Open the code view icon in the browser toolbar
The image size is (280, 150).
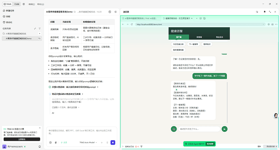[276, 24]
